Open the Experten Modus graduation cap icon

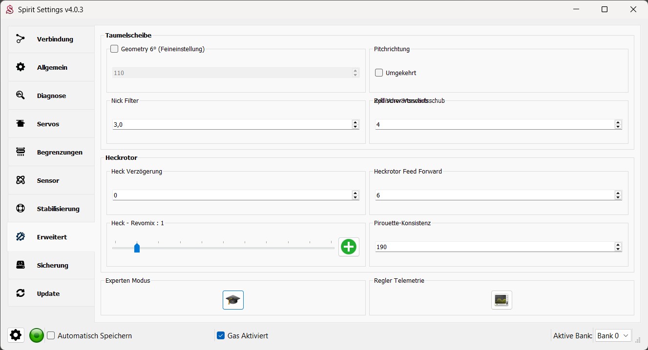tap(233, 300)
